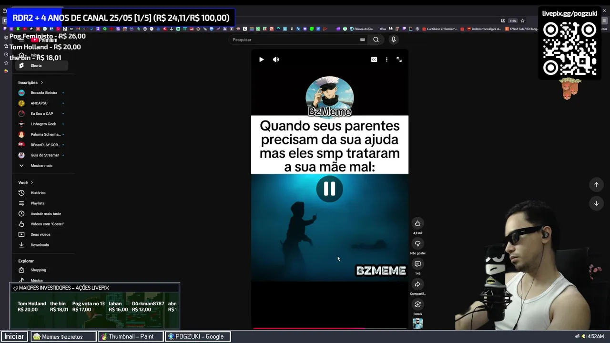Click the Remix icon

pyautogui.click(x=417, y=304)
